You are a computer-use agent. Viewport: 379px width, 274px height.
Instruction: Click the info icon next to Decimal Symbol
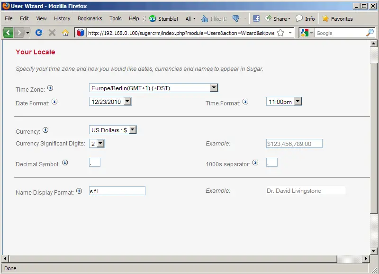coord(65,163)
